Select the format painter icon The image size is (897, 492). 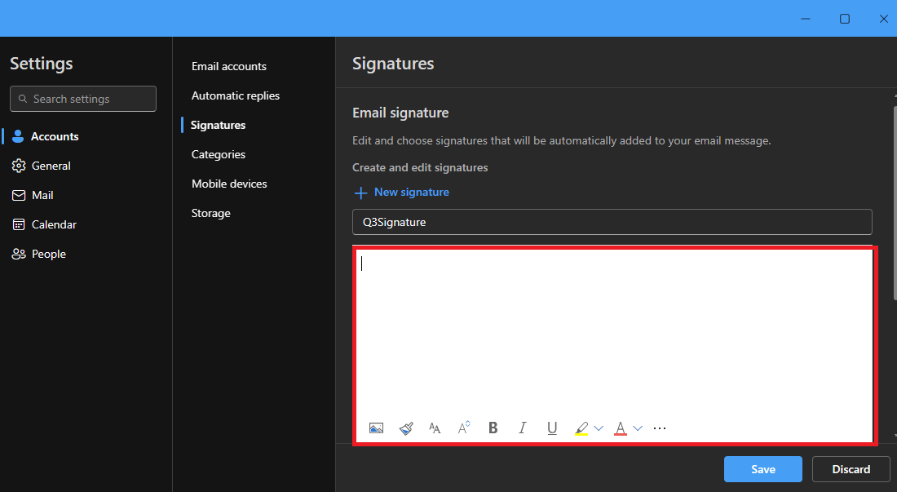click(406, 428)
